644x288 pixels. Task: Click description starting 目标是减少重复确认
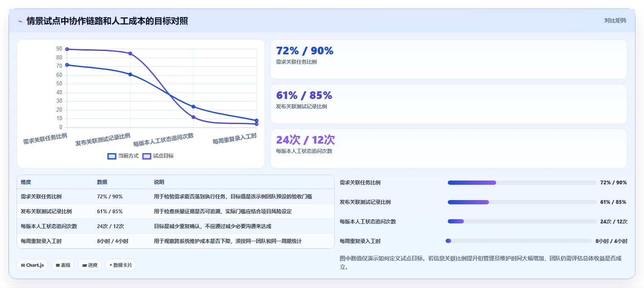click(x=212, y=226)
